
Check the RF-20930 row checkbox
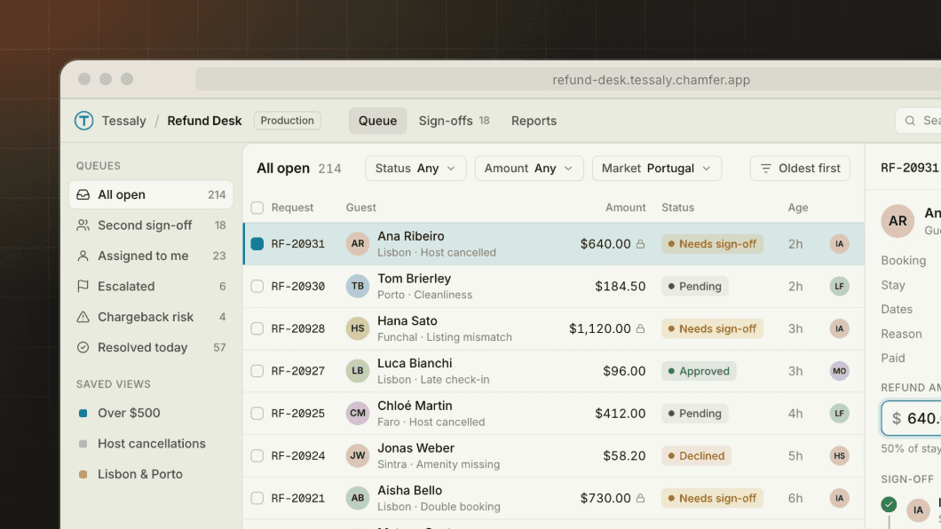257,287
